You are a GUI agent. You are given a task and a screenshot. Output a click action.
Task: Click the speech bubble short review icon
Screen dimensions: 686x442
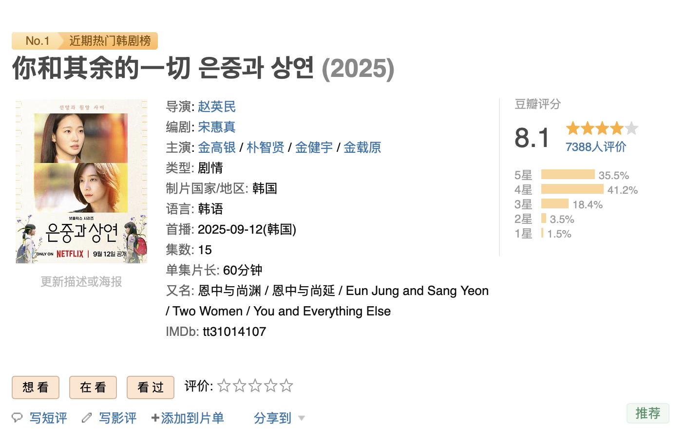[17, 418]
